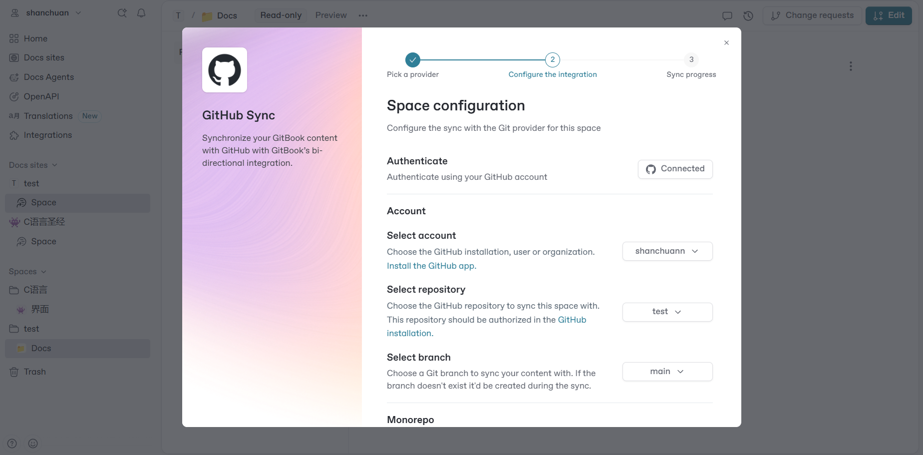Open the GitHub installation link

click(x=487, y=326)
